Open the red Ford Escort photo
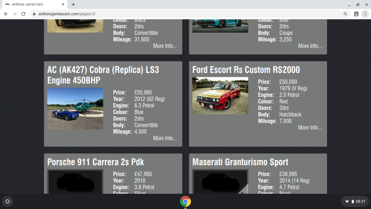Screen dimensions: 371x209 pyautogui.click(x=220, y=96)
